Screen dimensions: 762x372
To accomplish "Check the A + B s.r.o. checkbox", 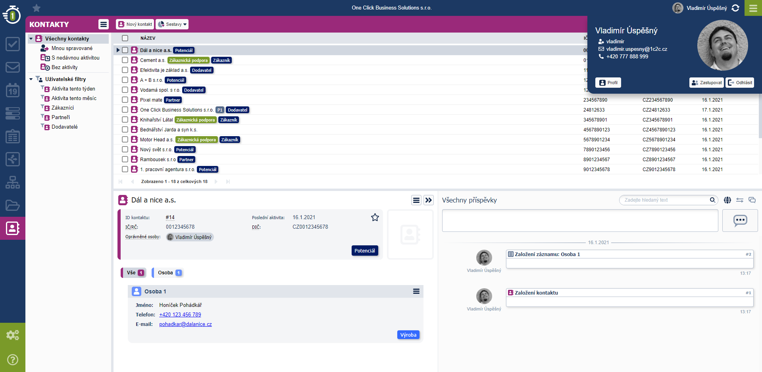I will click(x=125, y=80).
